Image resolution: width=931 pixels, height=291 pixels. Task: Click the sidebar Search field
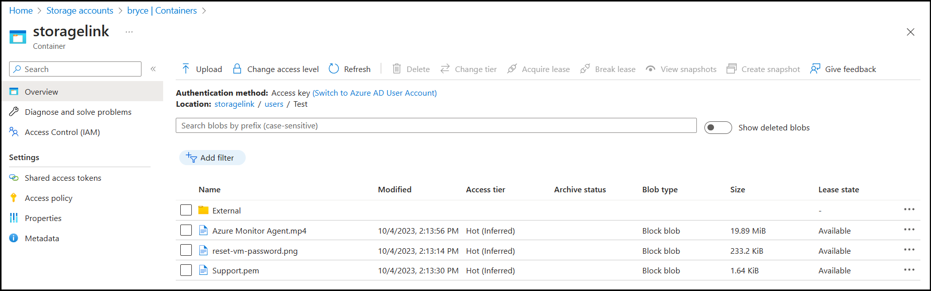click(75, 69)
